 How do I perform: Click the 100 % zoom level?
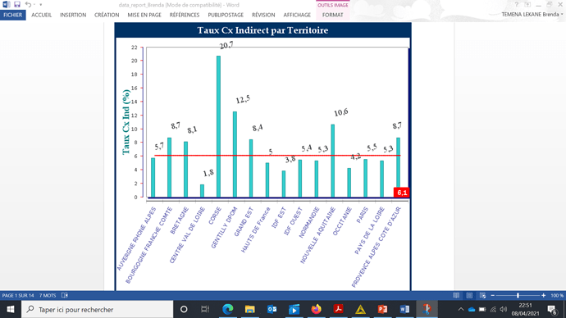pos(557,295)
